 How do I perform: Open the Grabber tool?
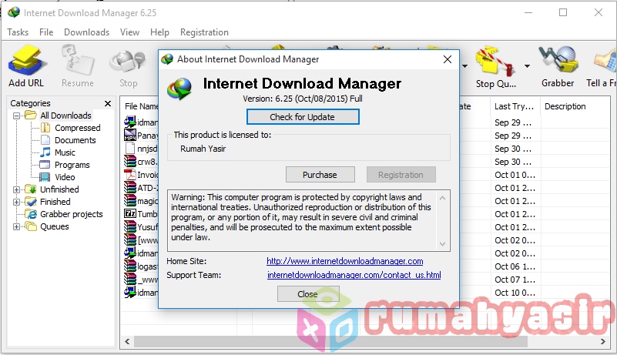pos(558,61)
